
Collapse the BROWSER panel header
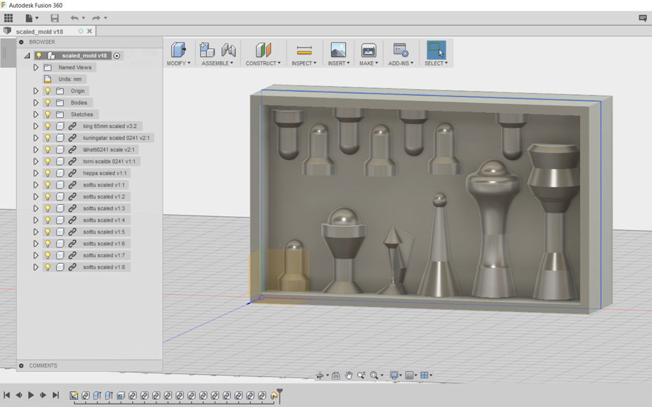(21, 42)
